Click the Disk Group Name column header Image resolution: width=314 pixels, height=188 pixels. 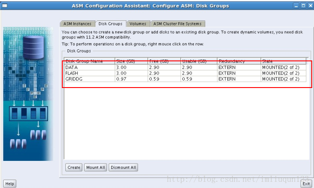click(x=90, y=61)
